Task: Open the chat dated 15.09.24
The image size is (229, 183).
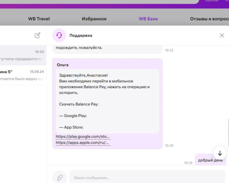Action: coord(23,75)
